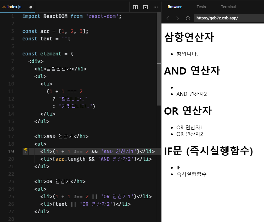Click the split editor icon
Screen dimensions: 264x222
(x=135, y=7)
